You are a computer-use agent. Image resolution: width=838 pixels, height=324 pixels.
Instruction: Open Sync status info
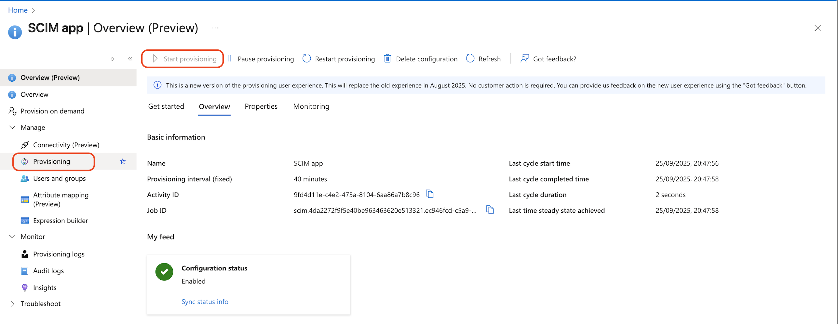205,302
